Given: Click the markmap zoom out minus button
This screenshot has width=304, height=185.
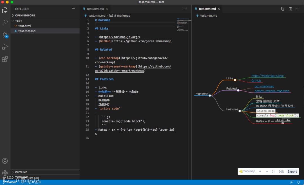Looking at the screenshot, I should point(267,171).
